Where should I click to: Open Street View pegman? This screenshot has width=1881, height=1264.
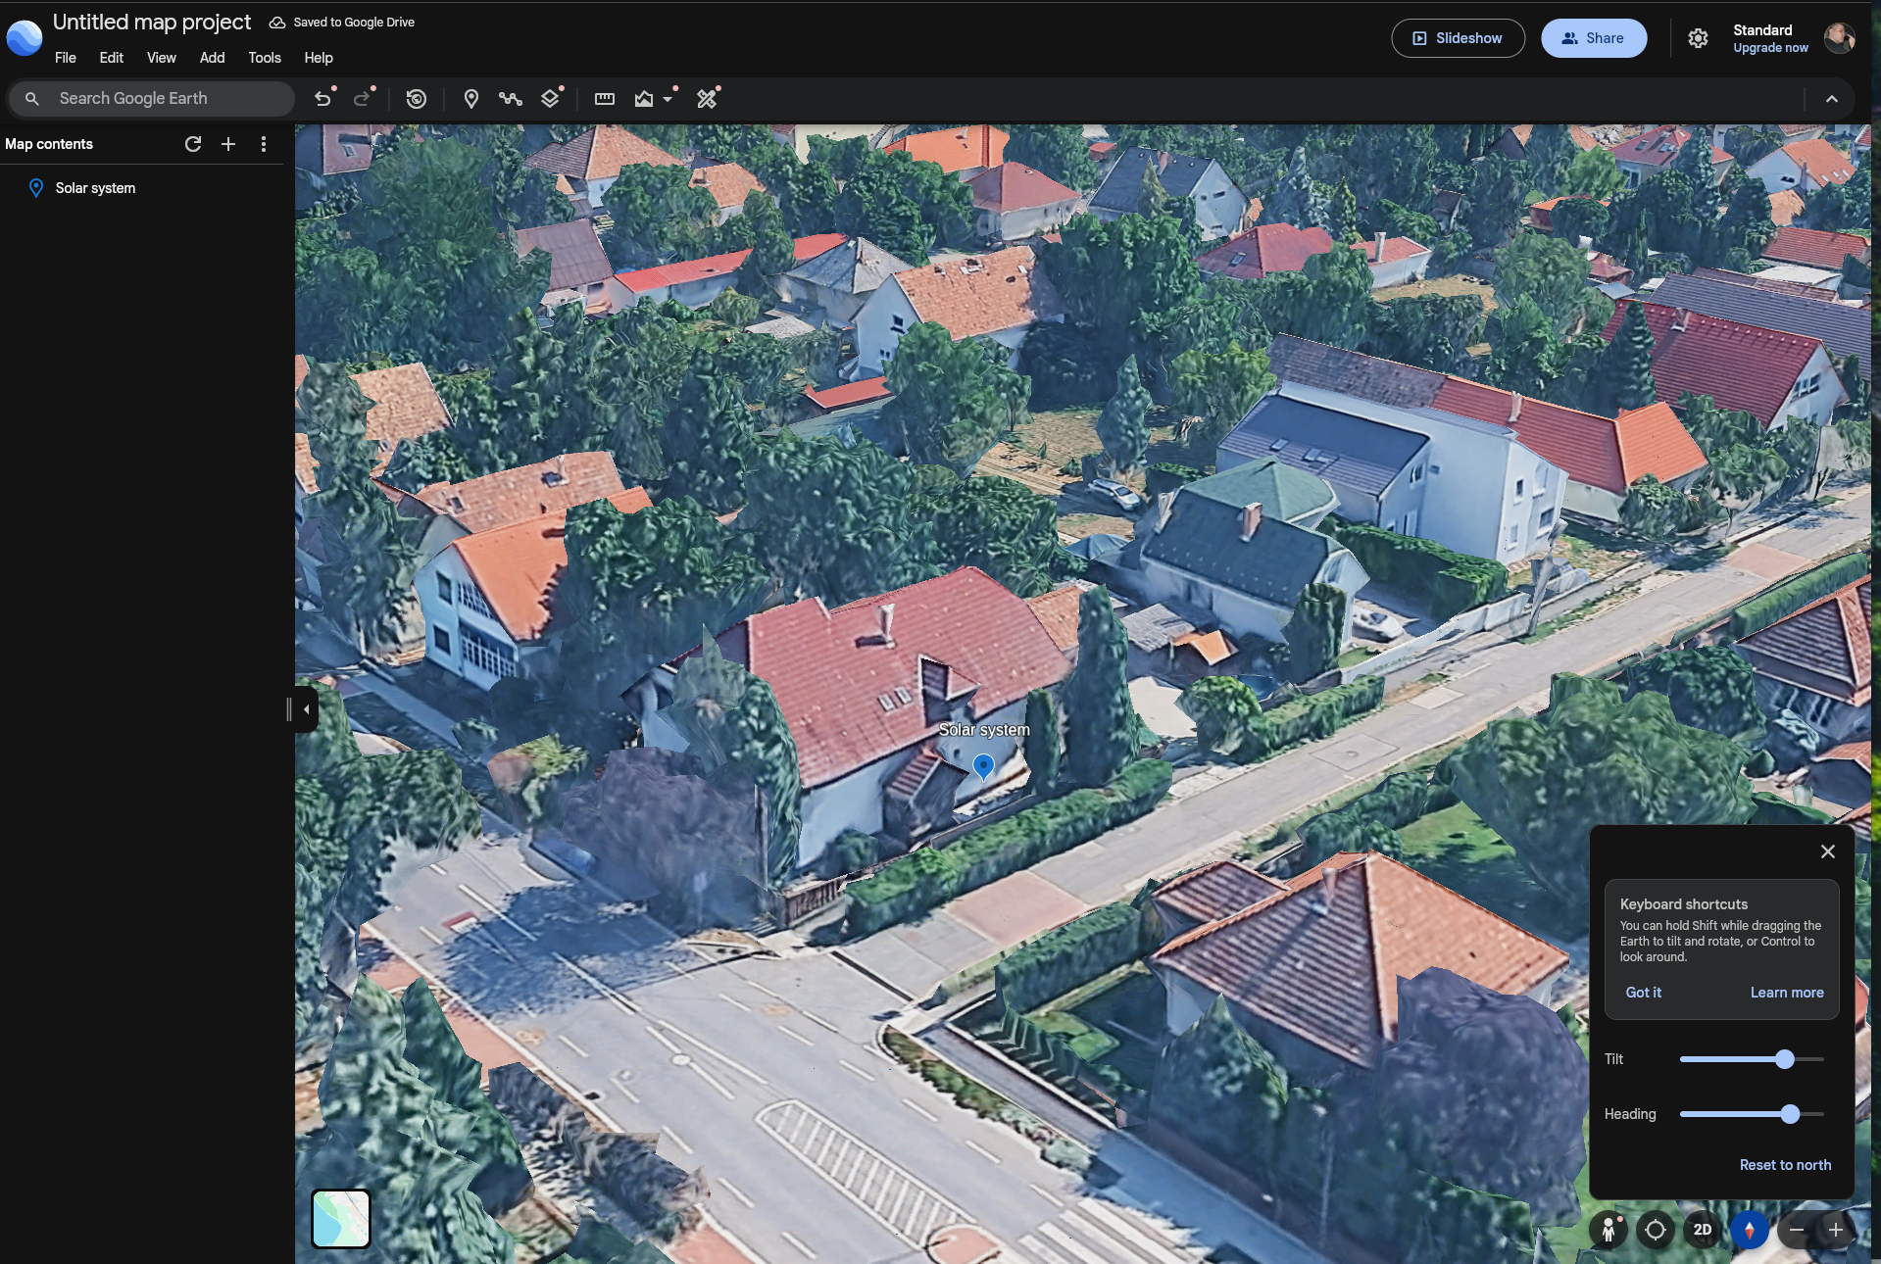click(x=1609, y=1229)
